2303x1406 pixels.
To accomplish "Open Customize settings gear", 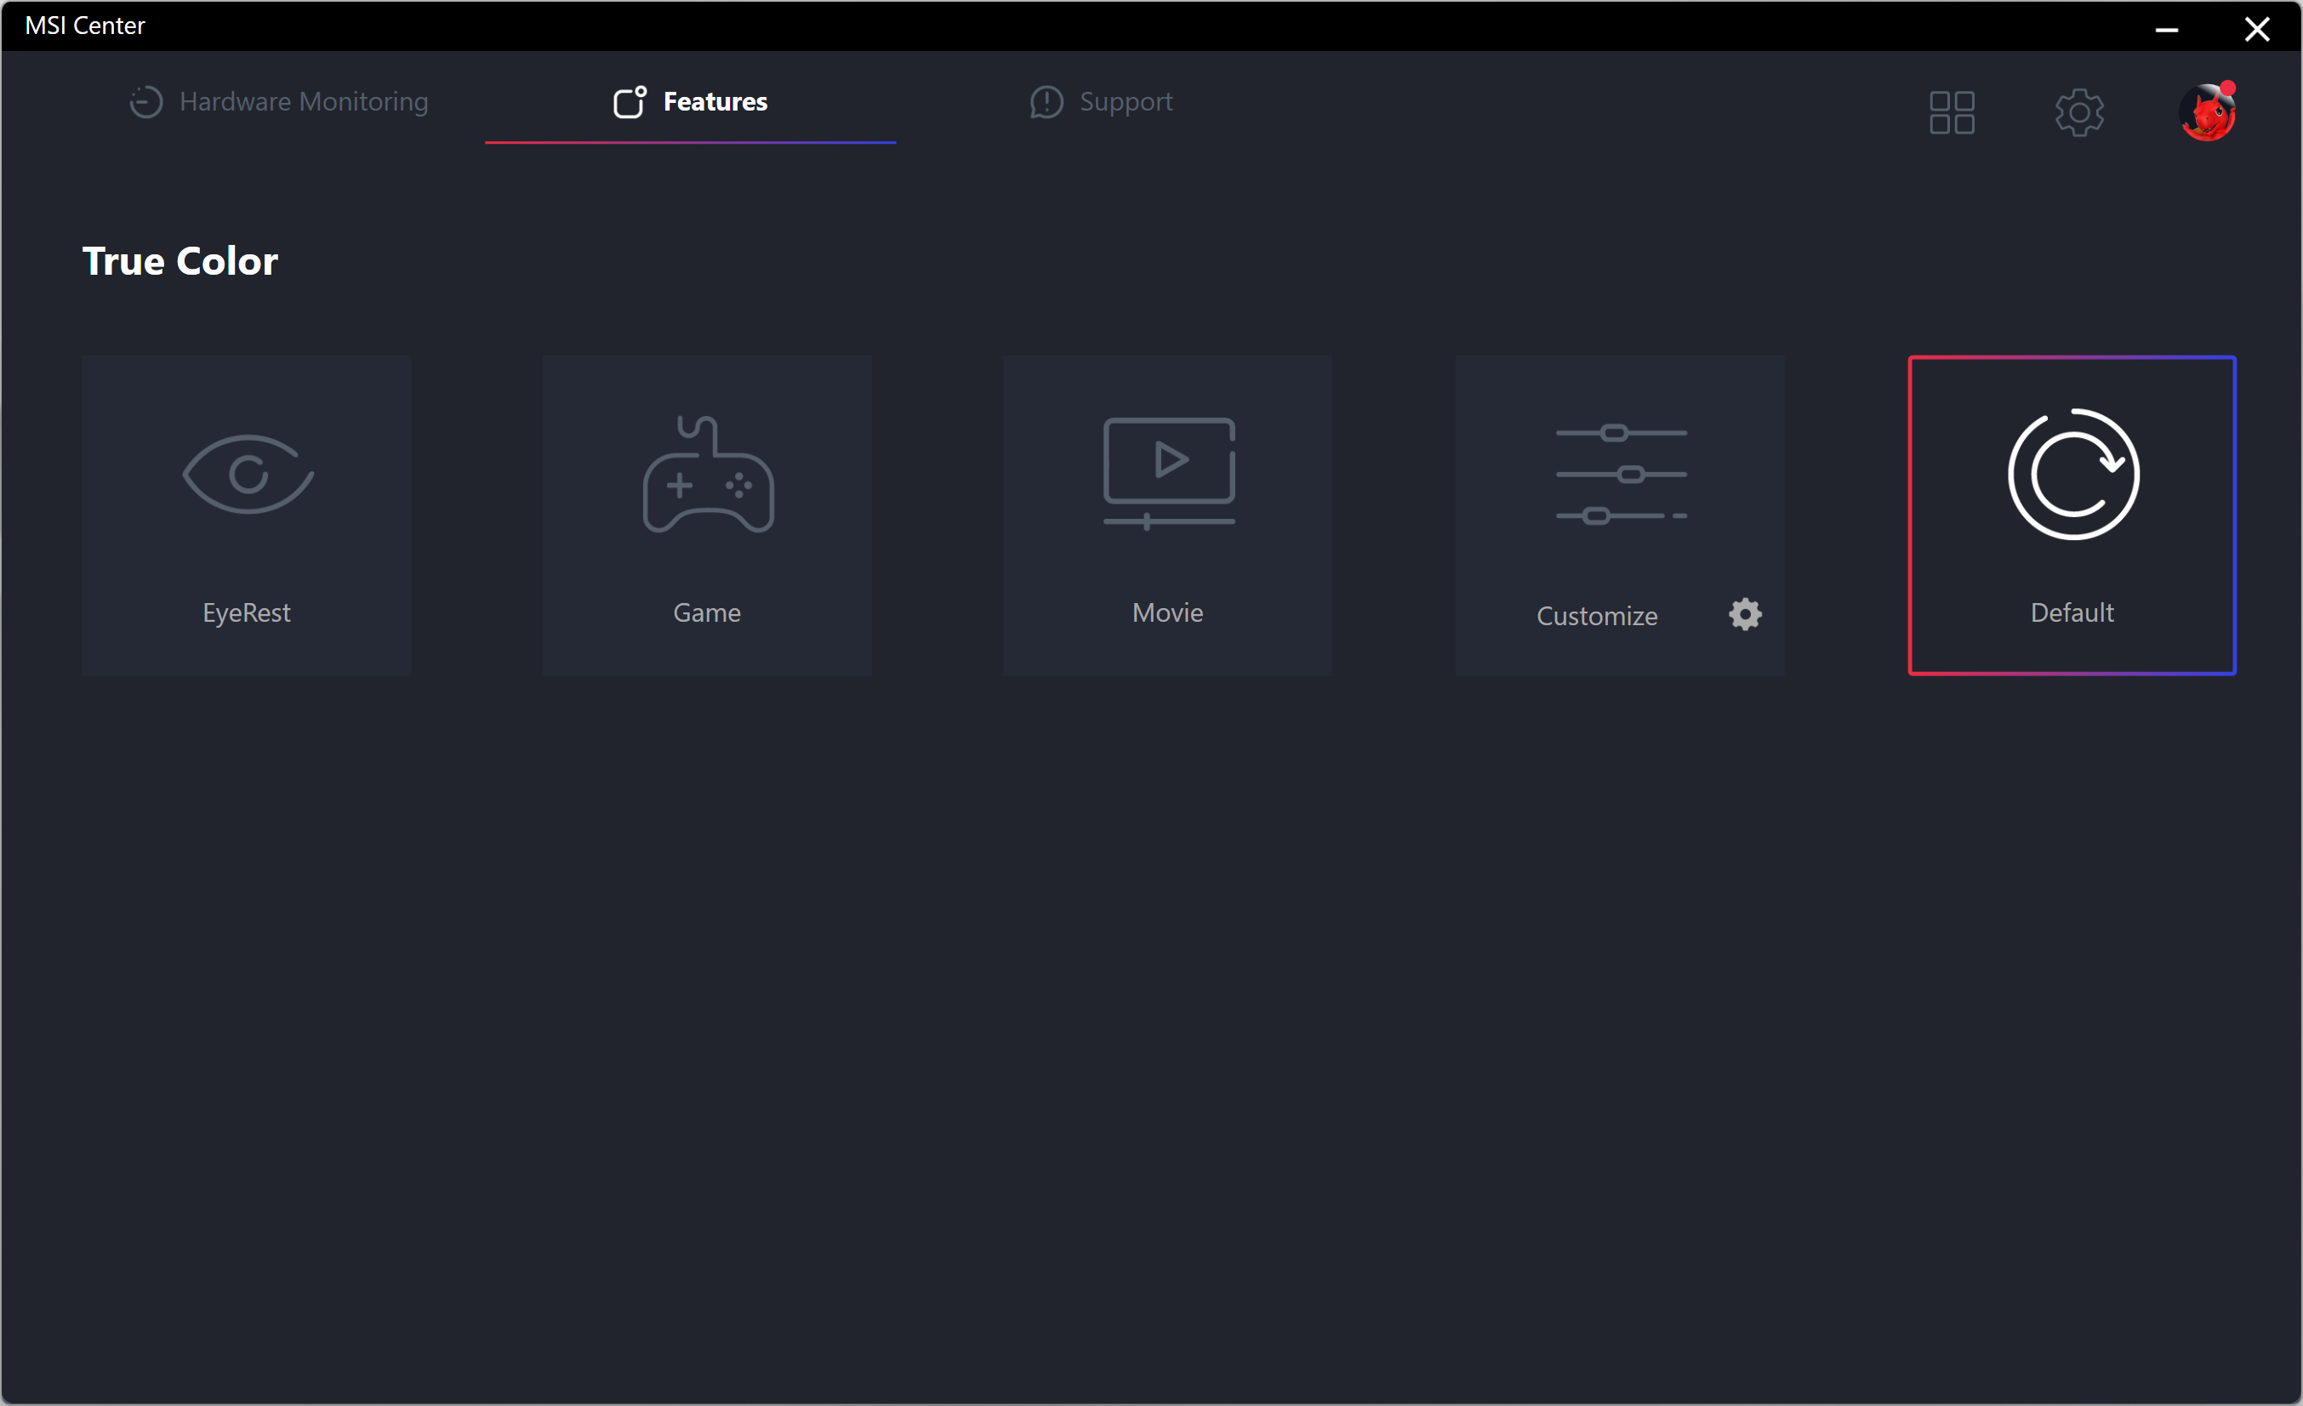I will (x=1744, y=615).
